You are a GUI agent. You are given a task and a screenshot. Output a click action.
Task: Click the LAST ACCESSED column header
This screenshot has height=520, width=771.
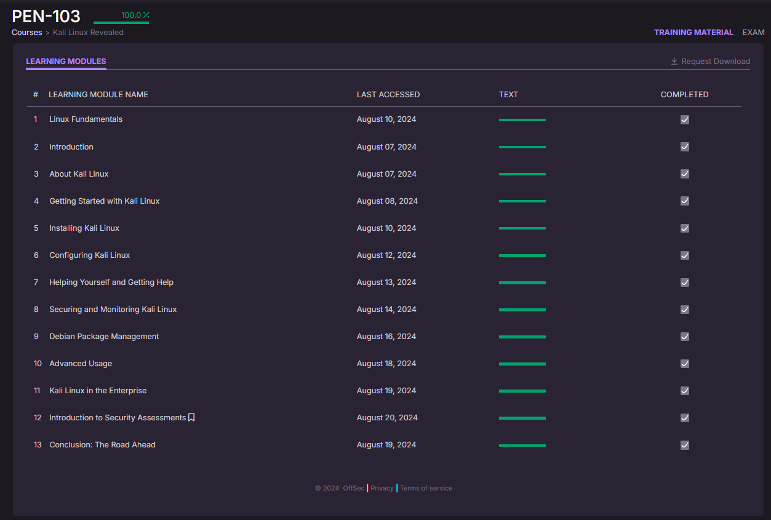pos(388,95)
